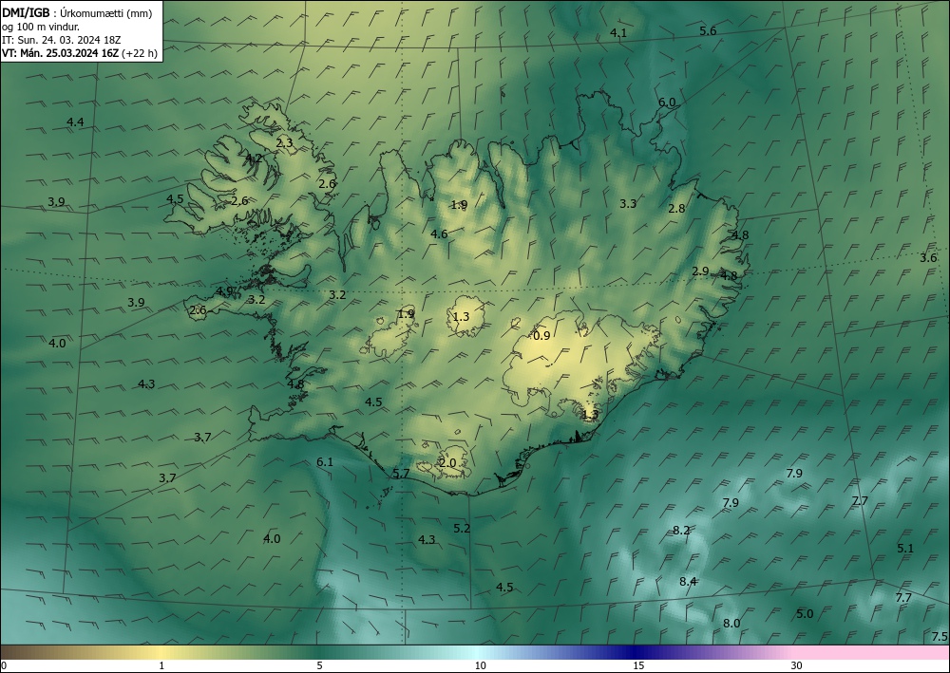Image resolution: width=950 pixels, height=673 pixels.
Task: Click the 2.0 value on the southern glacier
Action: pyautogui.click(x=447, y=463)
